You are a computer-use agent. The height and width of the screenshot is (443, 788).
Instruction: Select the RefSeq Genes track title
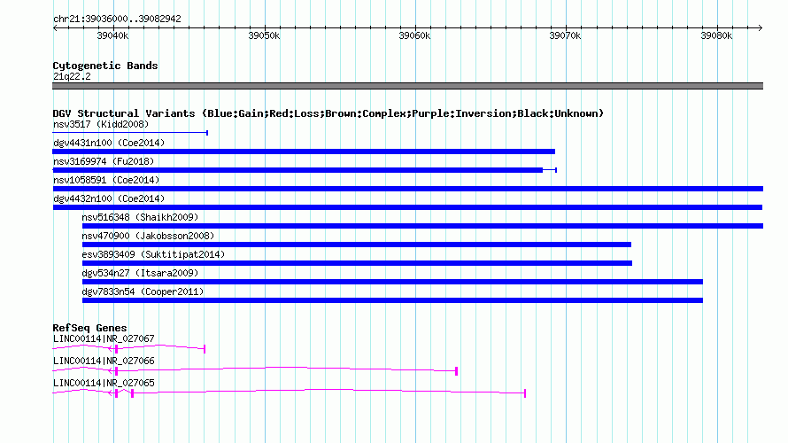pyautogui.click(x=90, y=328)
